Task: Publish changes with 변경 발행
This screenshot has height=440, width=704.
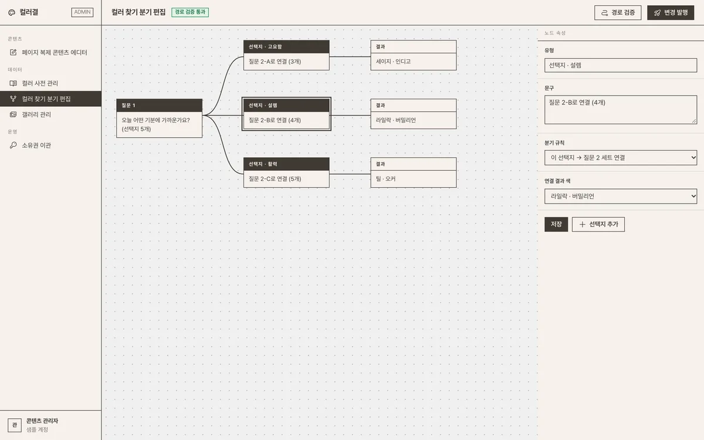Action: [671, 12]
